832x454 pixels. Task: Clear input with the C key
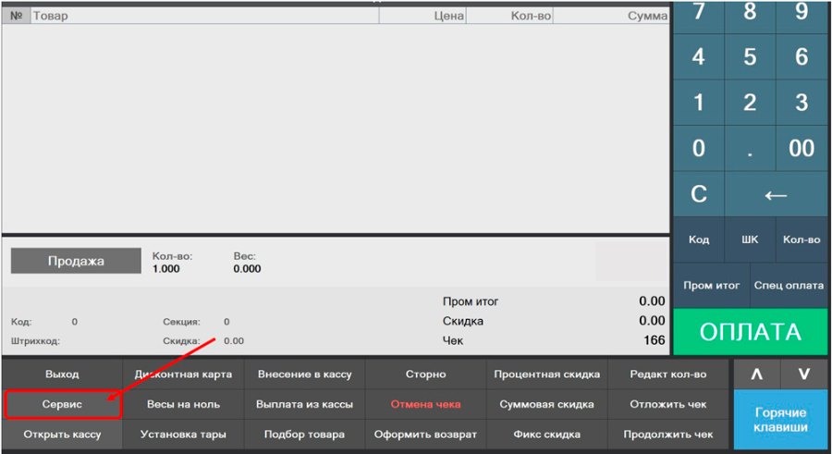(x=698, y=194)
